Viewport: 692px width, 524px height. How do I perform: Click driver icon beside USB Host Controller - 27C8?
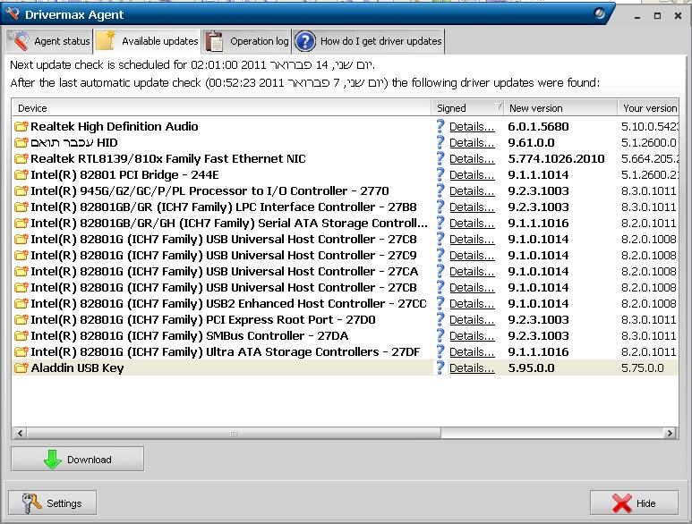click(21, 240)
